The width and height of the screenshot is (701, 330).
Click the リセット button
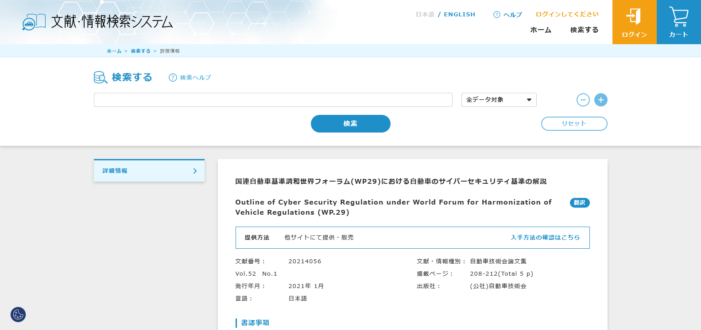[x=574, y=124]
